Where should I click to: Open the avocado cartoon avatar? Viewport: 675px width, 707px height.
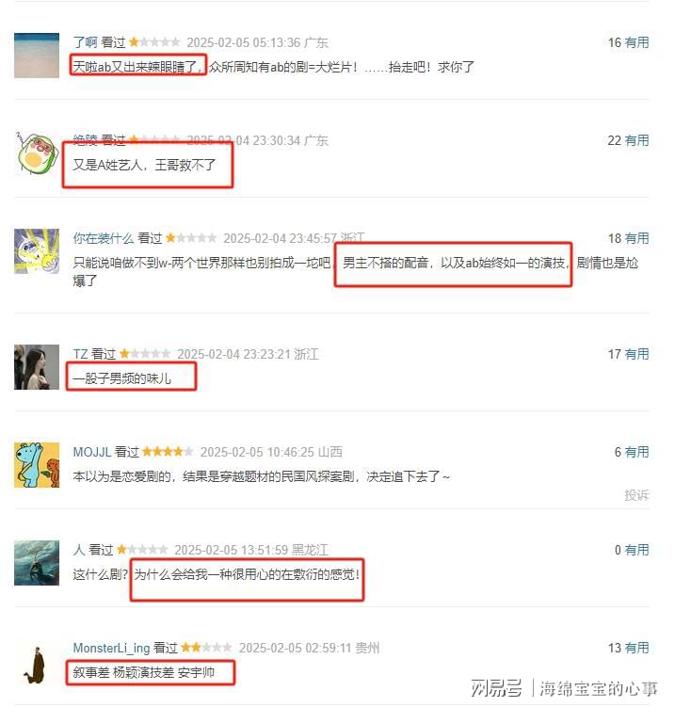[37, 153]
